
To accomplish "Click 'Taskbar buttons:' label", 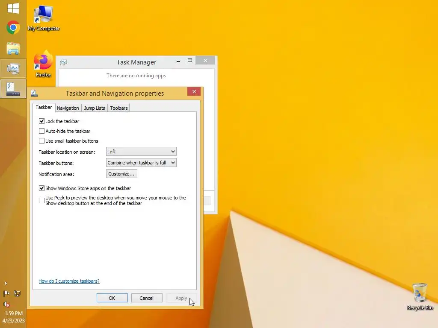I will click(x=56, y=163).
